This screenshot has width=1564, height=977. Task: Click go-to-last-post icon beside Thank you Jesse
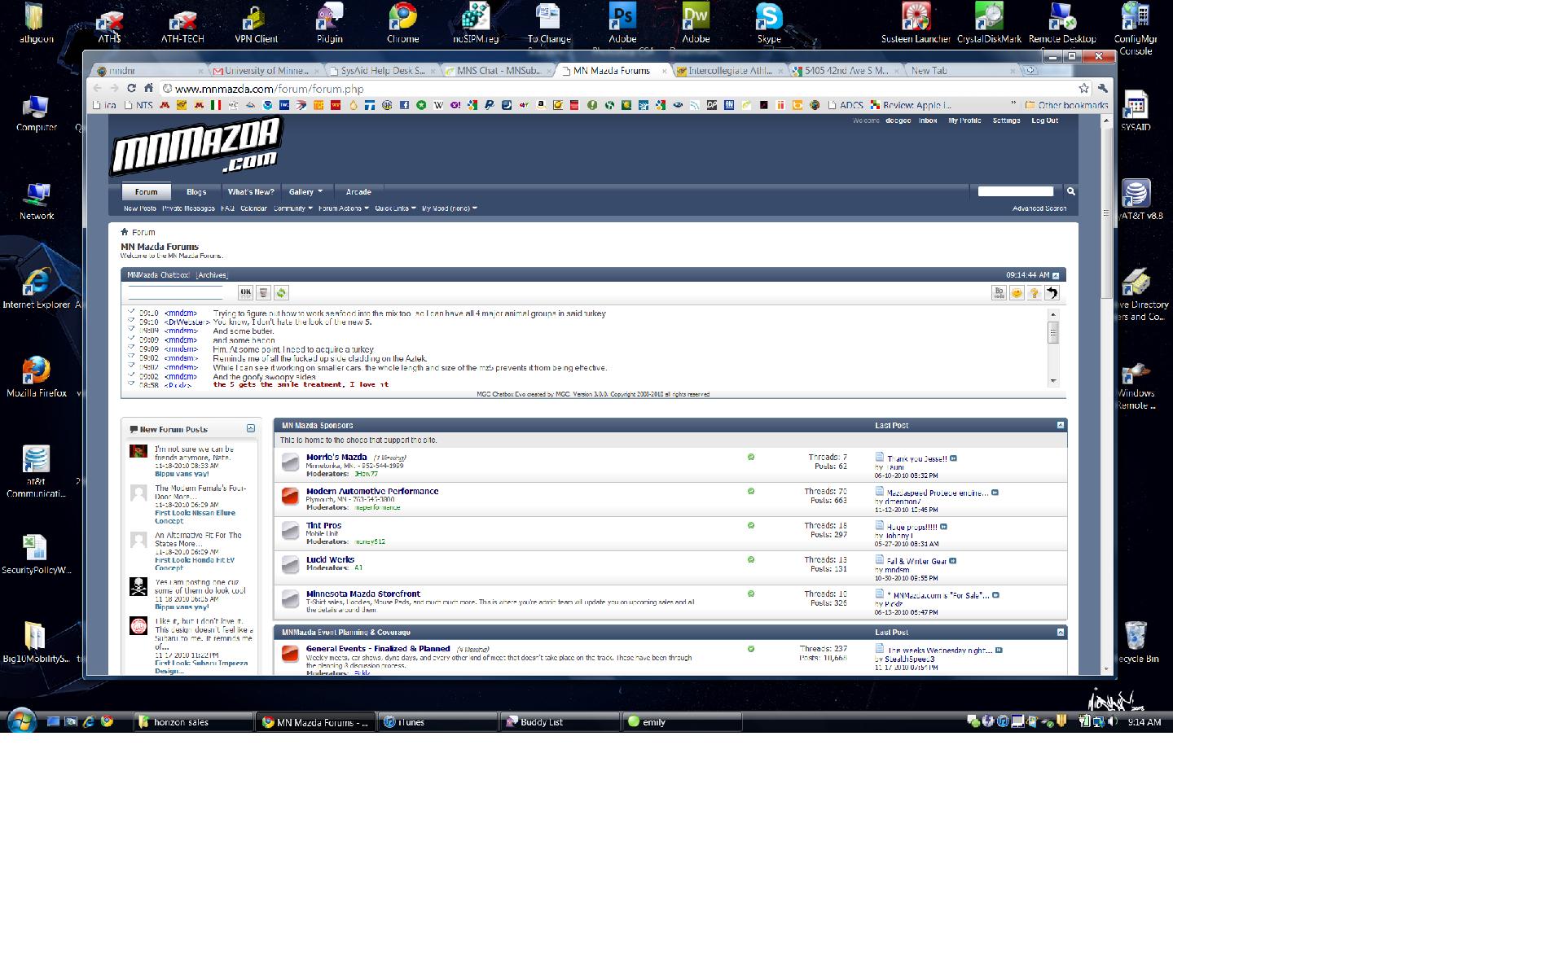pyautogui.click(x=953, y=458)
